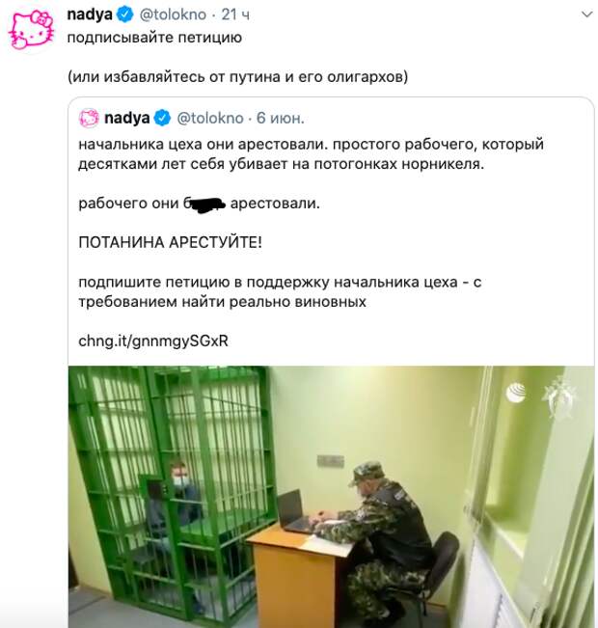The image size is (598, 628).
Task: Click the verified badge in quoted tweet
Action: tap(162, 118)
